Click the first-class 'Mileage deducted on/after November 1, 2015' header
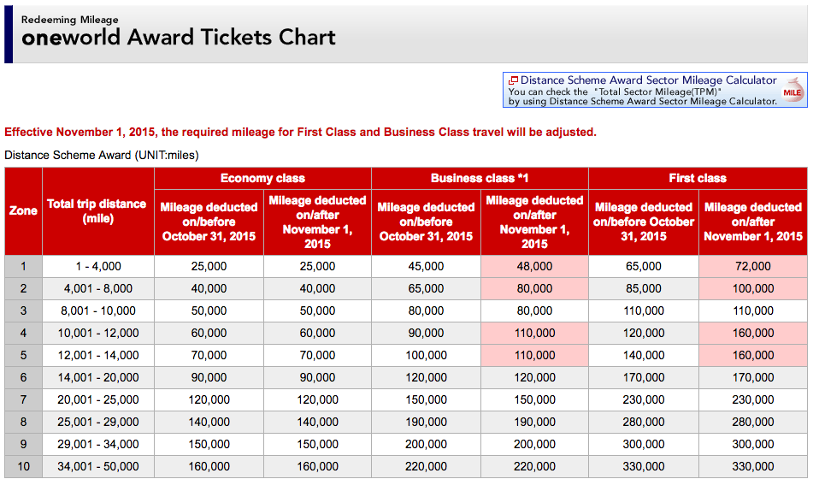The image size is (813, 485). click(753, 222)
